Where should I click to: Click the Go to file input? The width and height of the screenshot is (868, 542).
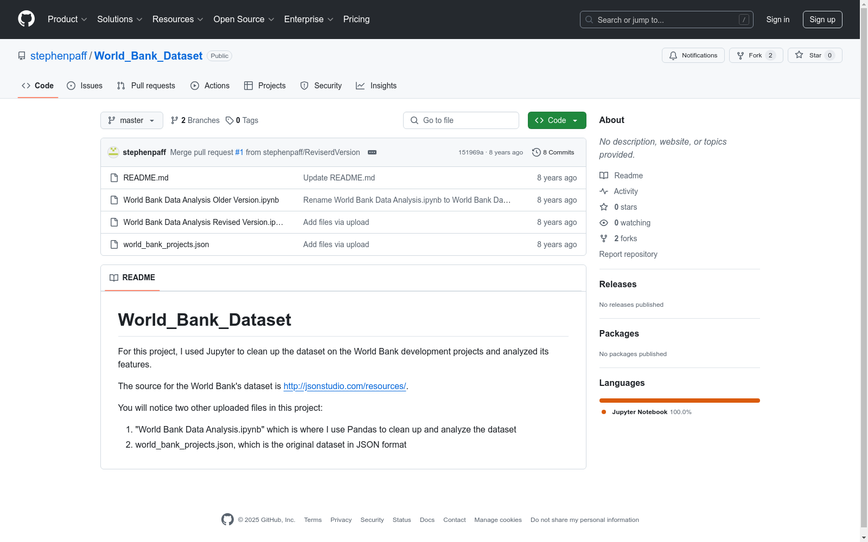tap(461, 120)
